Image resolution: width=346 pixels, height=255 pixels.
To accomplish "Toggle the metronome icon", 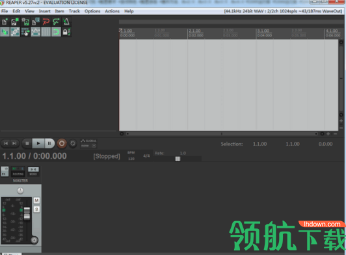I will (x=66, y=21).
